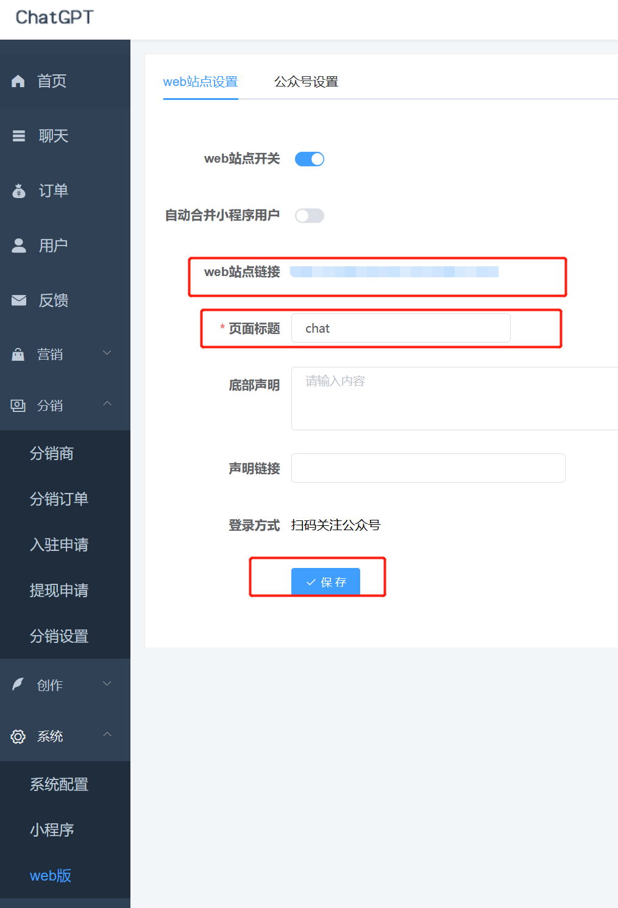Click the gear icon beside 系统
This screenshot has height=908, width=618.
pyautogui.click(x=18, y=736)
